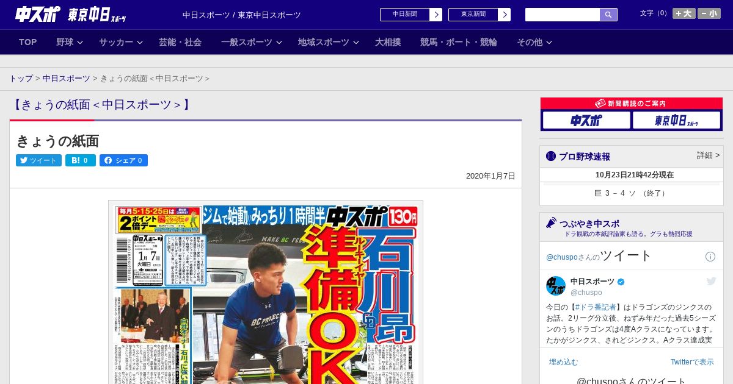733x384 pixels.
Task: Click arrow next to 中日新聞
Action: (x=436, y=15)
